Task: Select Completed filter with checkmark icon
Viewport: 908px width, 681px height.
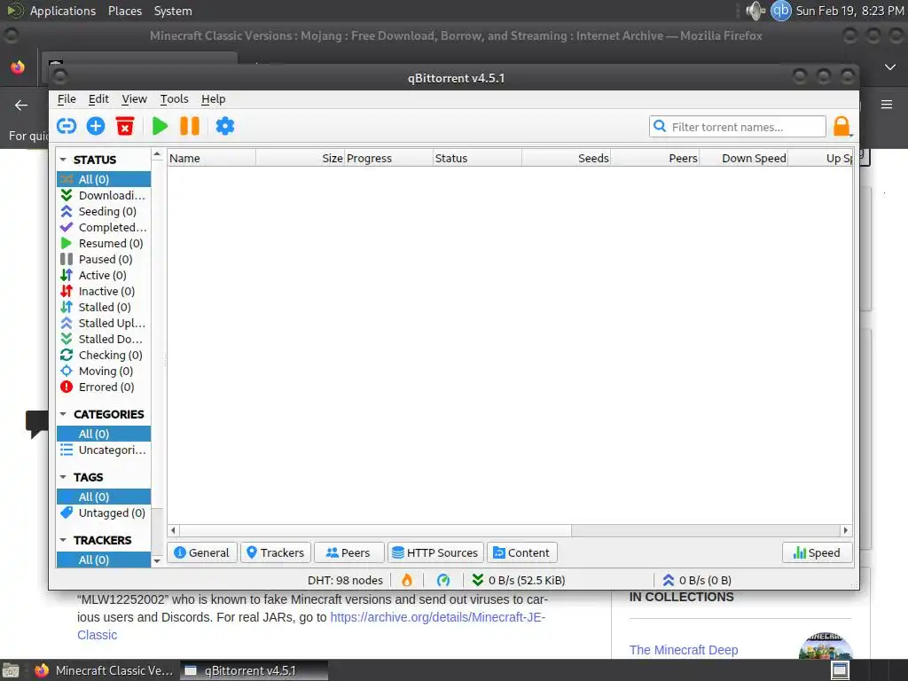Action: pyautogui.click(x=104, y=227)
